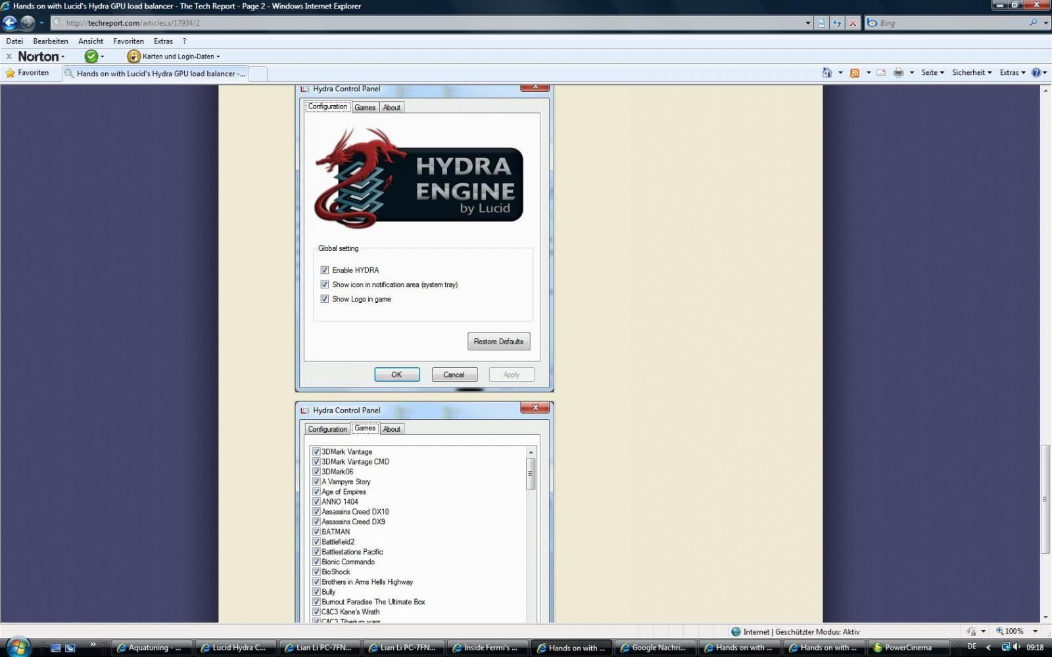Screen dimensions: 1052x657
Task: Expand the address bar history dropdown
Action: click(808, 23)
